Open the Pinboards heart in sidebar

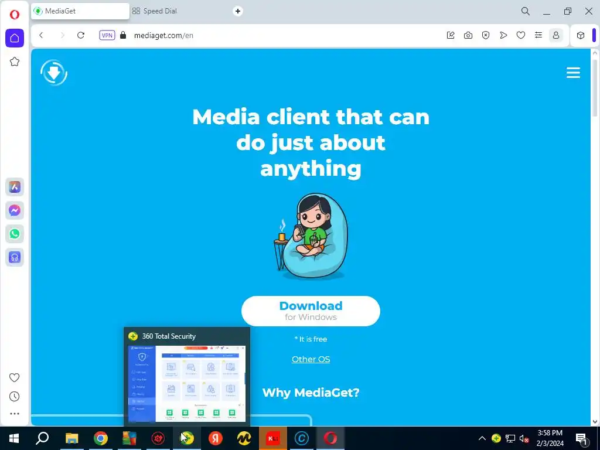(15, 378)
